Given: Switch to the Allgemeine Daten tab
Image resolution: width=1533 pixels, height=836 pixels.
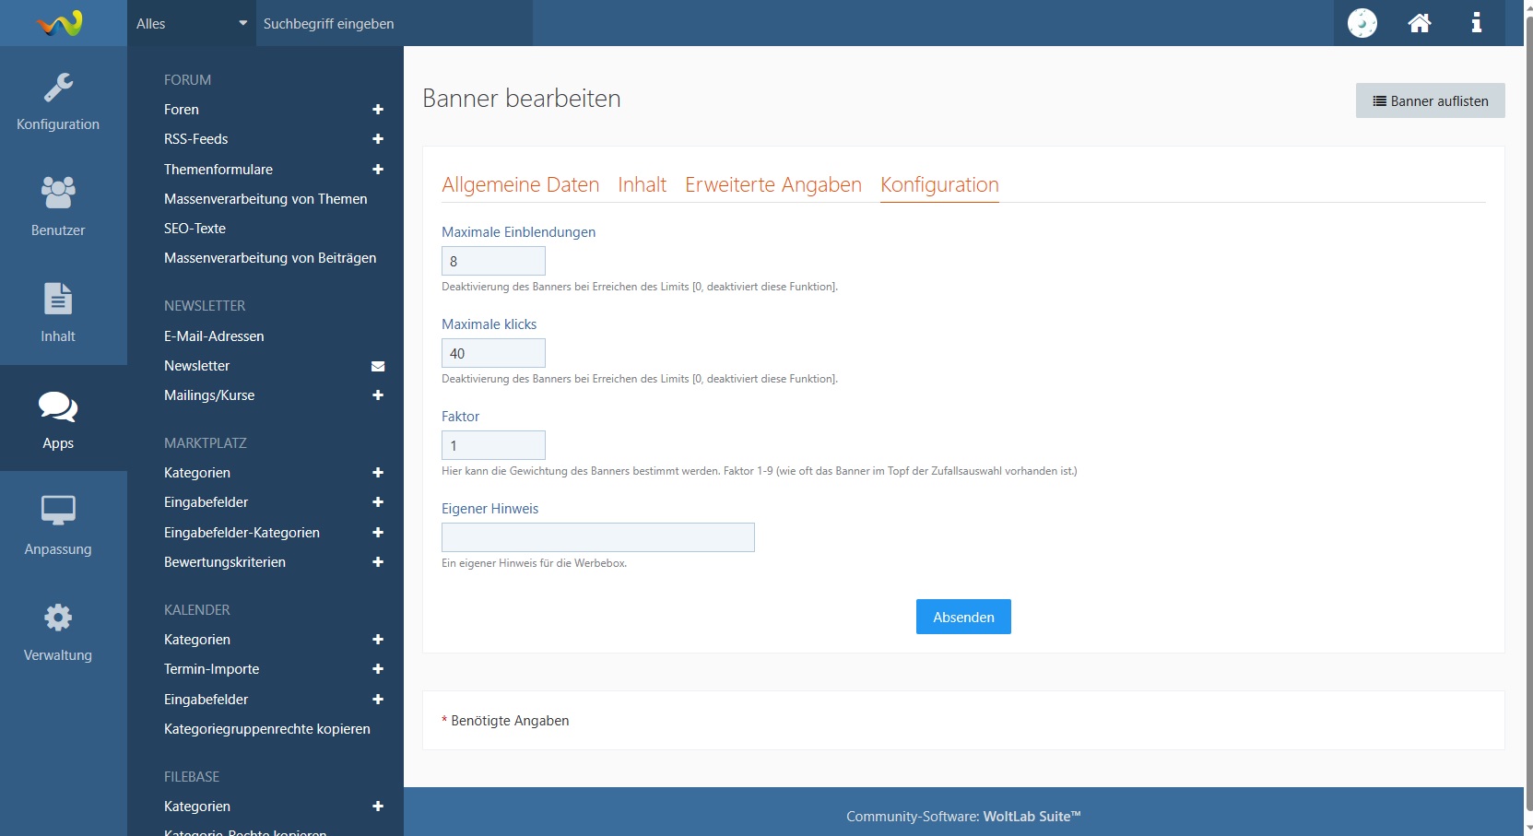Looking at the screenshot, I should click(x=520, y=184).
